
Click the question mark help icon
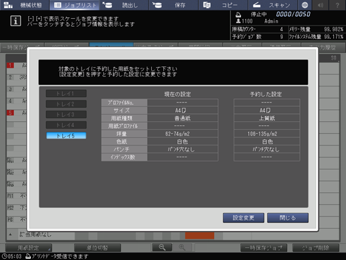(337, 5)
